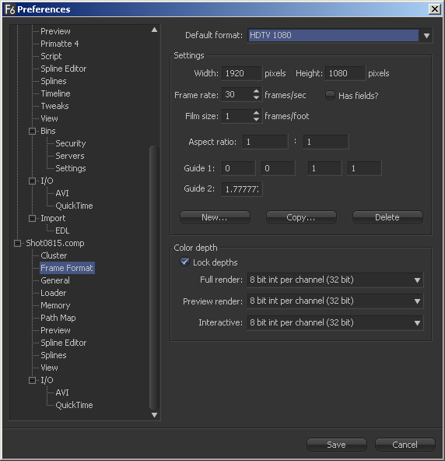Select General under Shot0815.comp
The image size is (445, 461).
pyautogui.click(x=55, y=280)
